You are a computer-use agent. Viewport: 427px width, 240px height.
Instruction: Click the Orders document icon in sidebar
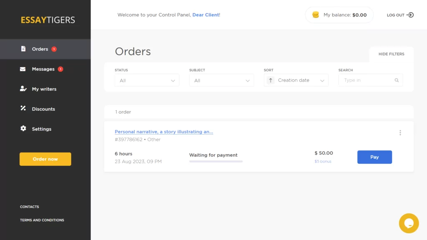[23, 49]
